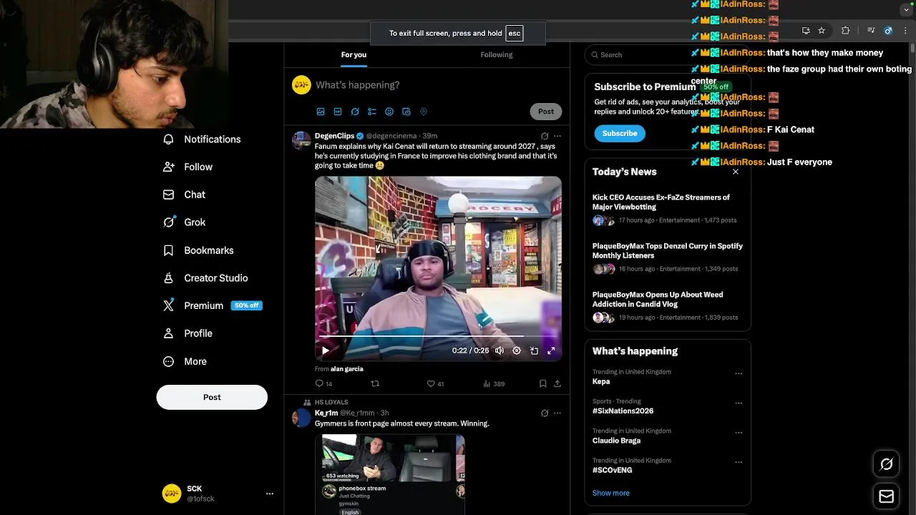Open Creator Studio in the sidebar
The width and height of the screenshot is (916, 515).
point(205,278)
